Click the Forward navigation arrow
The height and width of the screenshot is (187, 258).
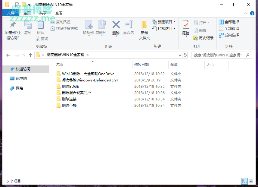17,55
